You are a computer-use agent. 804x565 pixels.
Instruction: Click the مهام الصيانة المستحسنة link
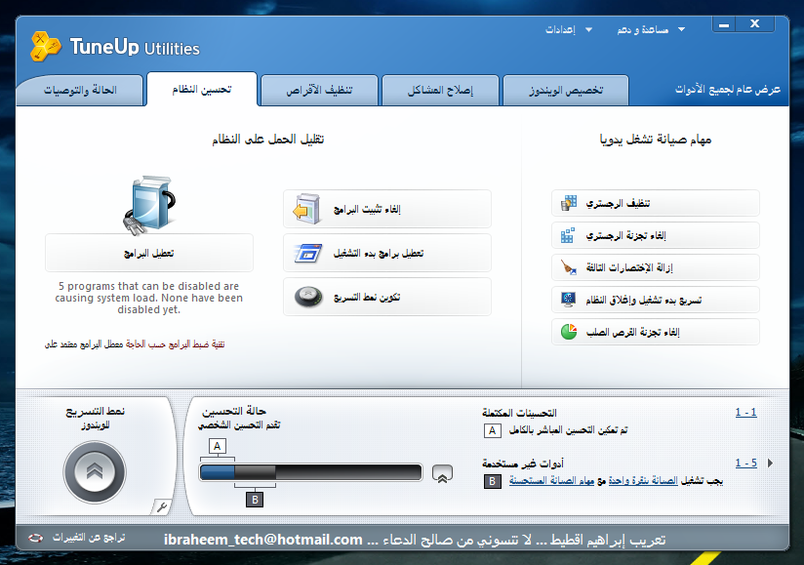551,480
